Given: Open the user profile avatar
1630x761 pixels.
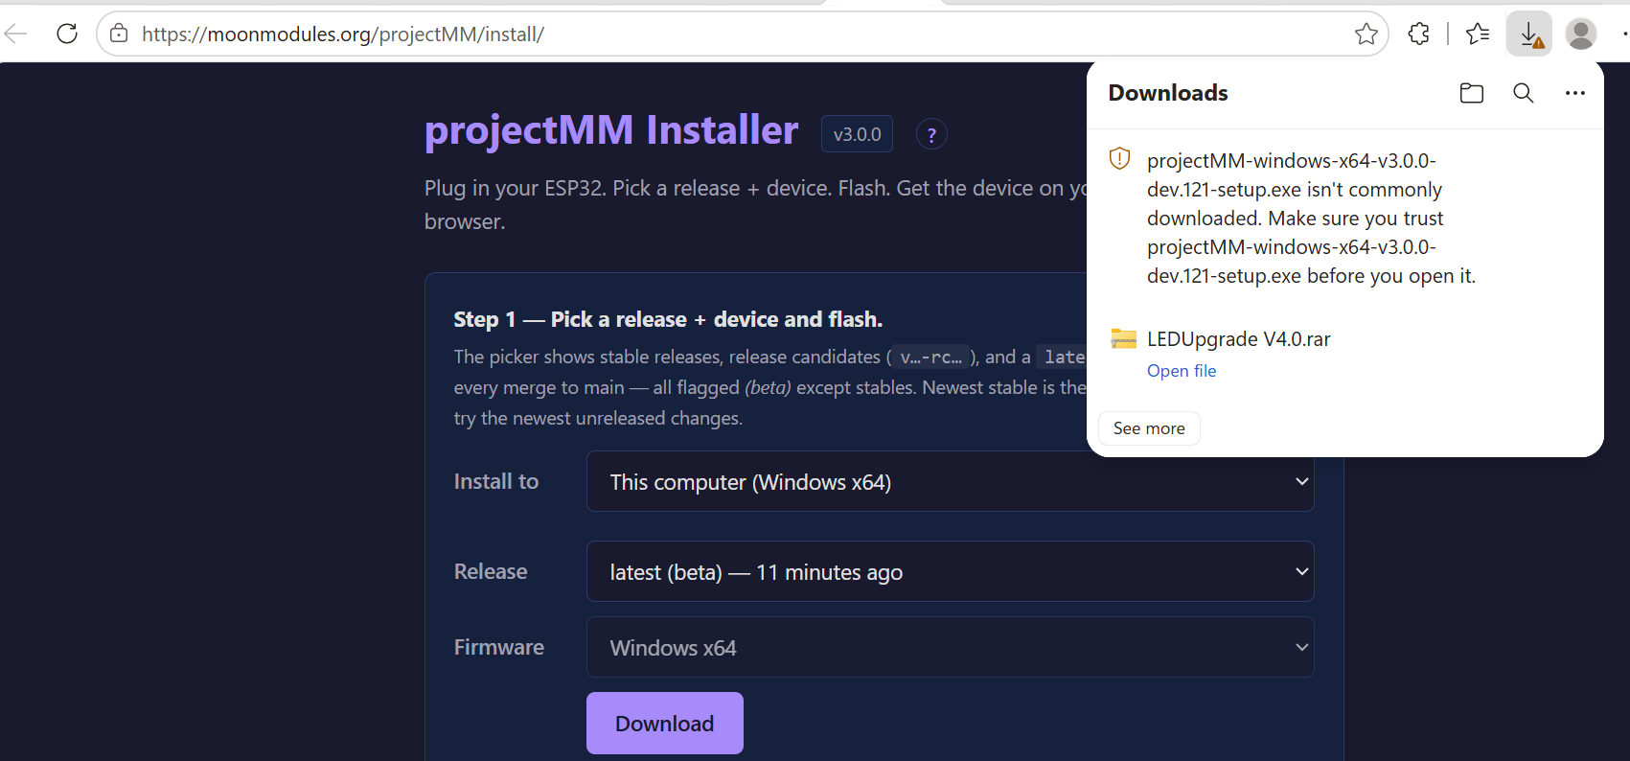Looking at the screenshot, I should coord(1580,34).
